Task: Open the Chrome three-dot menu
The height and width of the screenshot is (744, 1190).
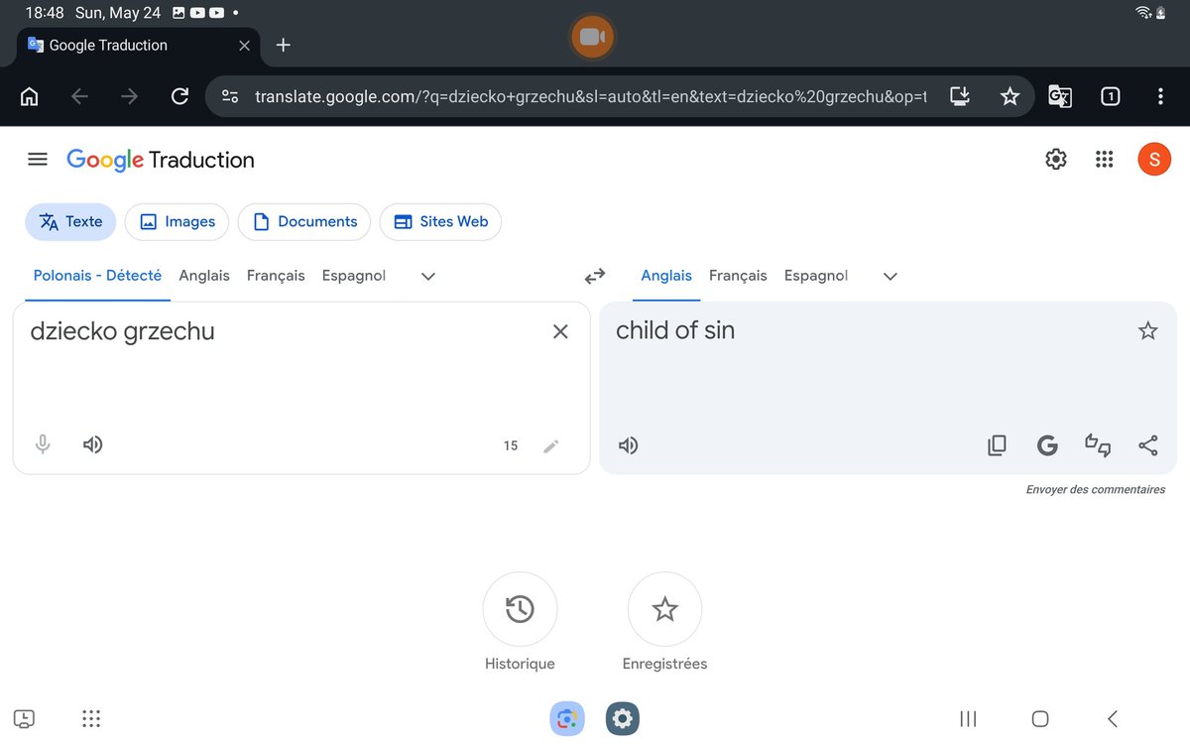Action: tap(1160, 96)
